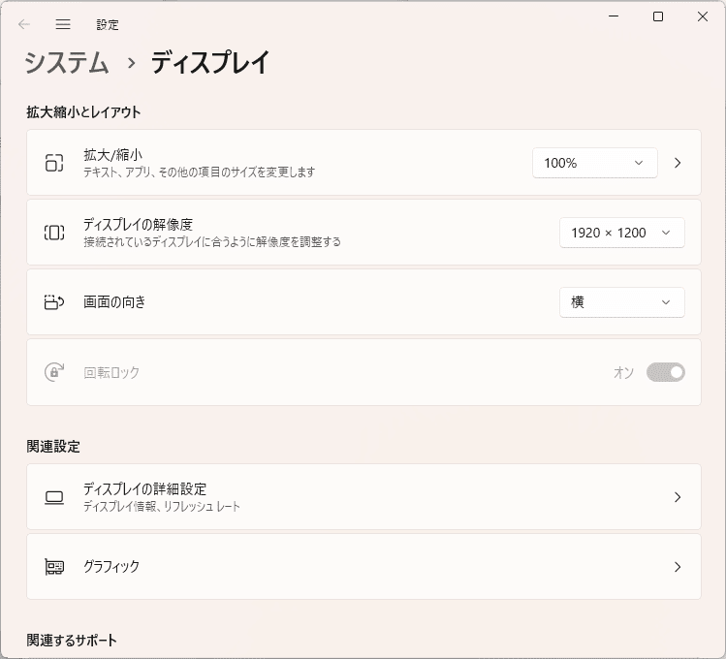Open グラフィック chevron arrow
Image resolution: width=726 pixels, height=659 pixels.
click(x=678, y=567)
